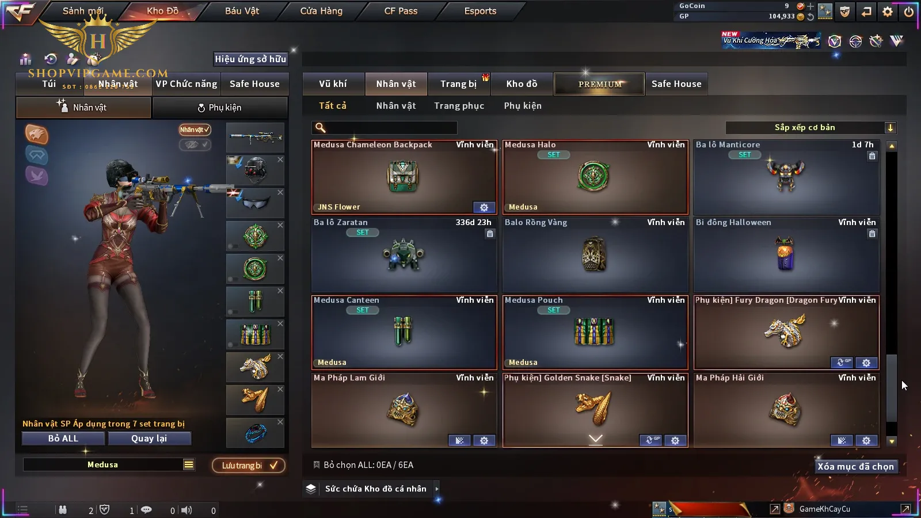Remove the equipped helmet slot item
Screen dimensions: 921x518
coord(280,159)
